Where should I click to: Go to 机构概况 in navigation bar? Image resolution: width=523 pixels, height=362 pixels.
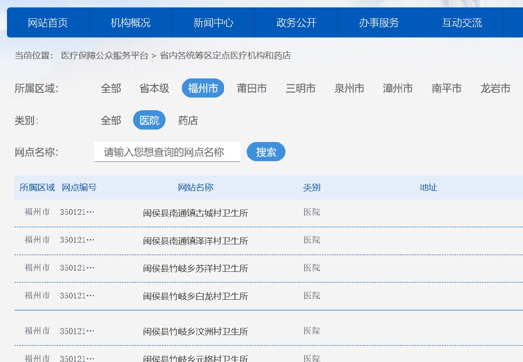coord(131,23)
